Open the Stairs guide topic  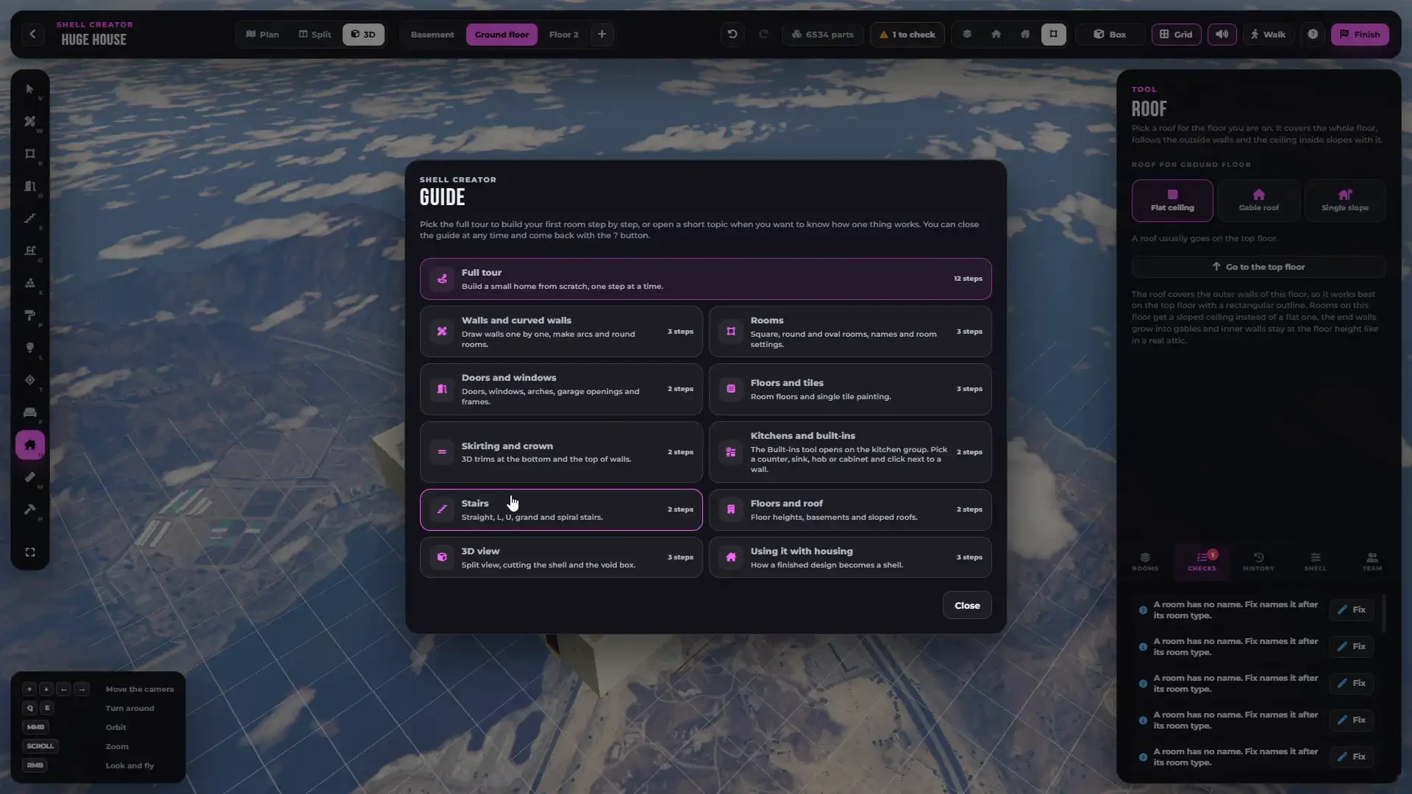pos(561,509)
